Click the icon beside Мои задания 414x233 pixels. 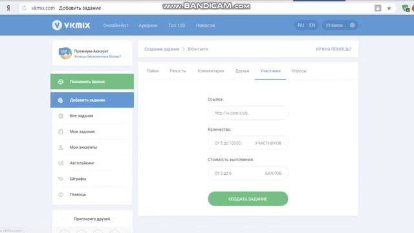(61, 131)
